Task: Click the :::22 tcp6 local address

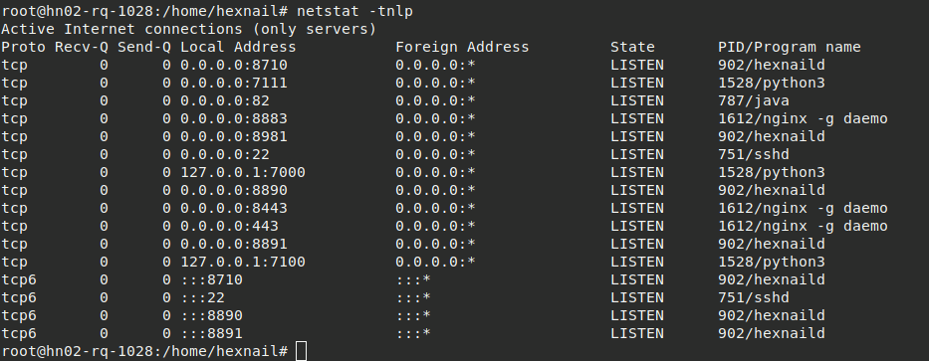Action: pyautogui.click(x=202, y=297)
